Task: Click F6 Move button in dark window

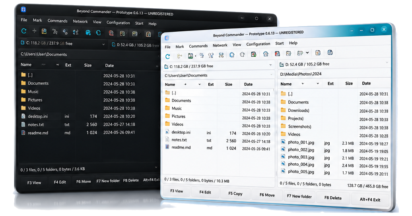Action: click(x=84, y=182)
